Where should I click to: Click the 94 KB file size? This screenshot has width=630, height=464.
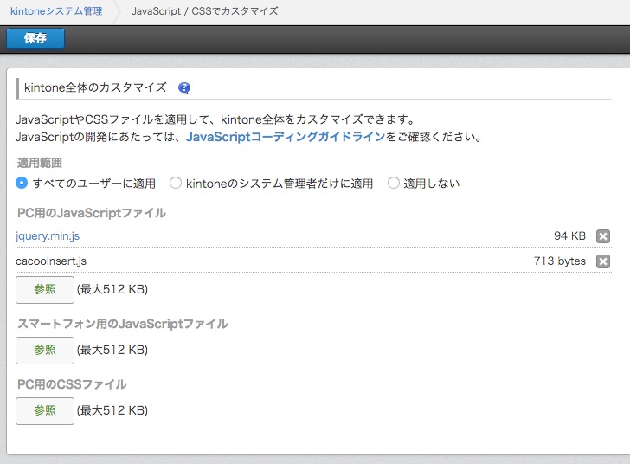[x=569, y=235]
